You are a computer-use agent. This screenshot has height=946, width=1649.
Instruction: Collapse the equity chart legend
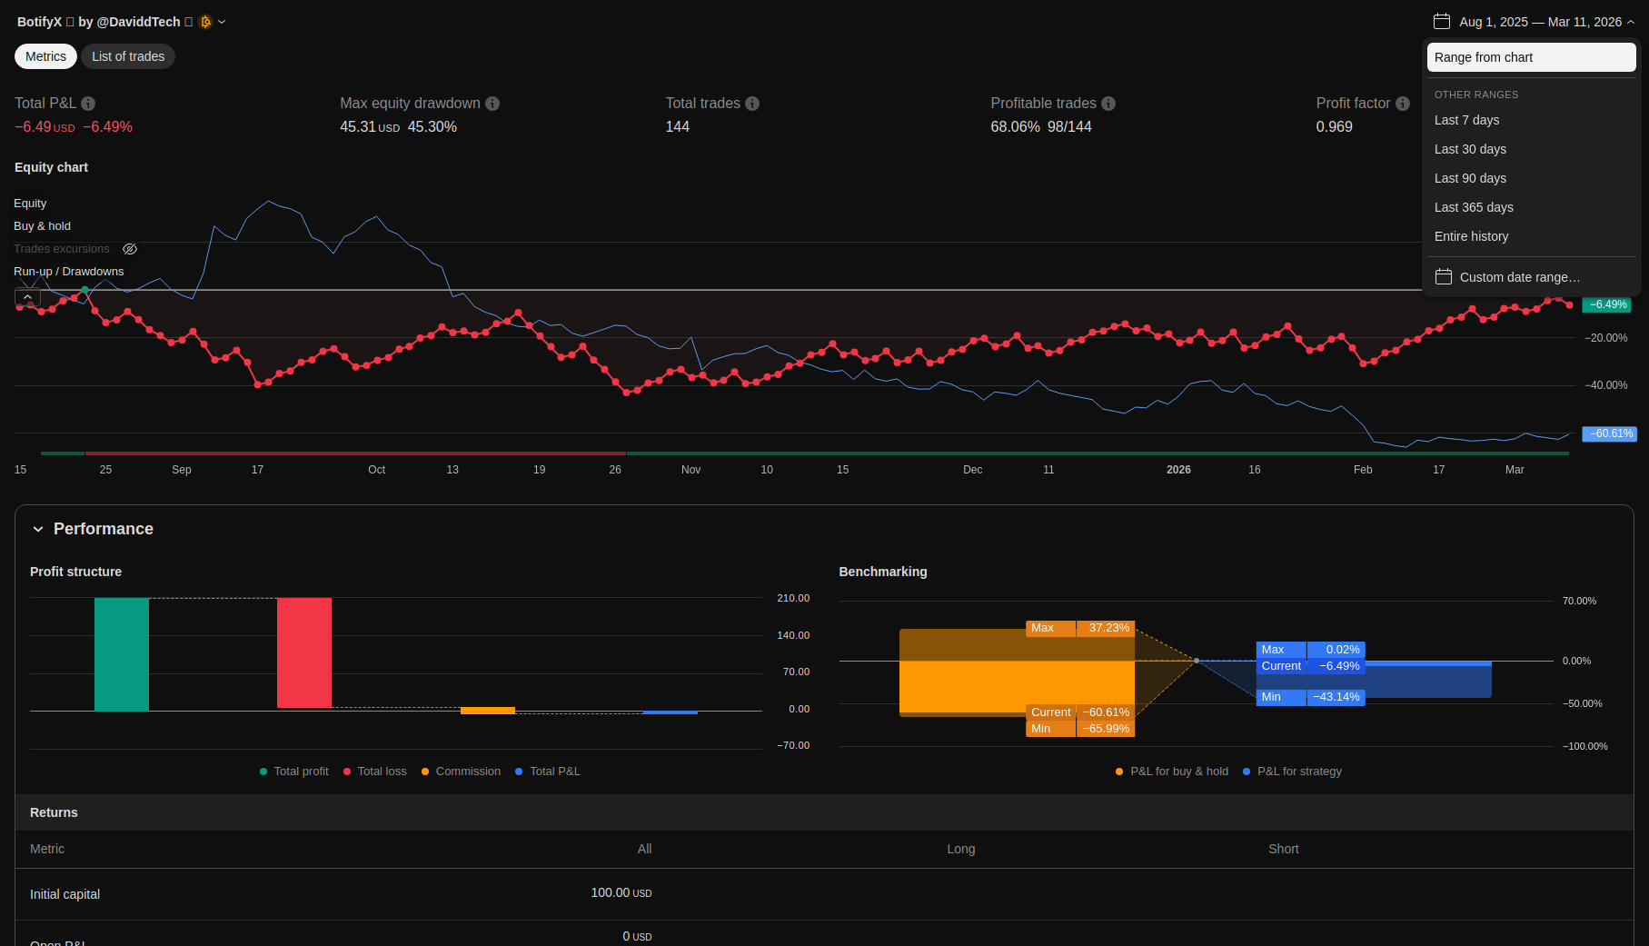click(27, 297)
